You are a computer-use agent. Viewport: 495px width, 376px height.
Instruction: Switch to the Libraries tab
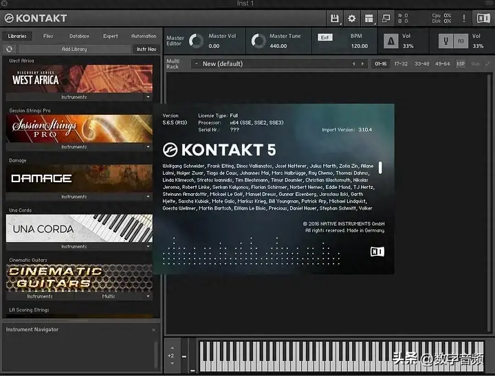[x=17, y=36]
